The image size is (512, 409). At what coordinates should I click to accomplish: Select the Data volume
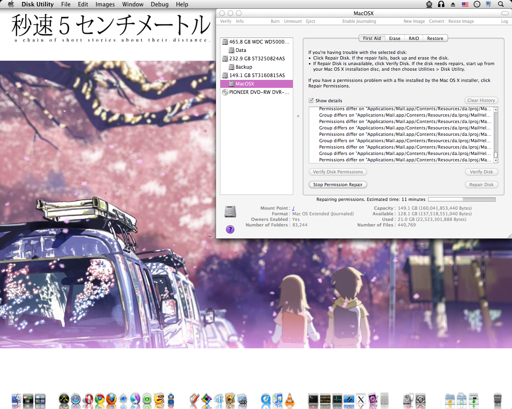[256, 50]
